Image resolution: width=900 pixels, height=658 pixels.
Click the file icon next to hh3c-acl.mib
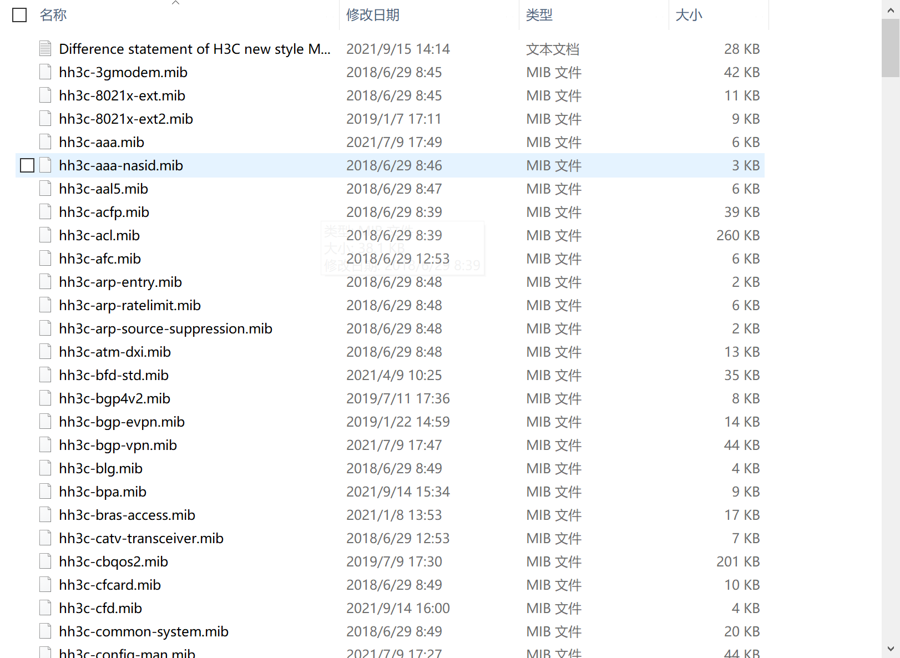(45, 235)
